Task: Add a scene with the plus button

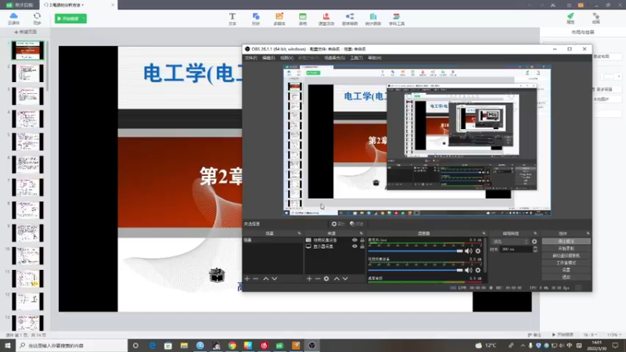Action: click(247, 278)
